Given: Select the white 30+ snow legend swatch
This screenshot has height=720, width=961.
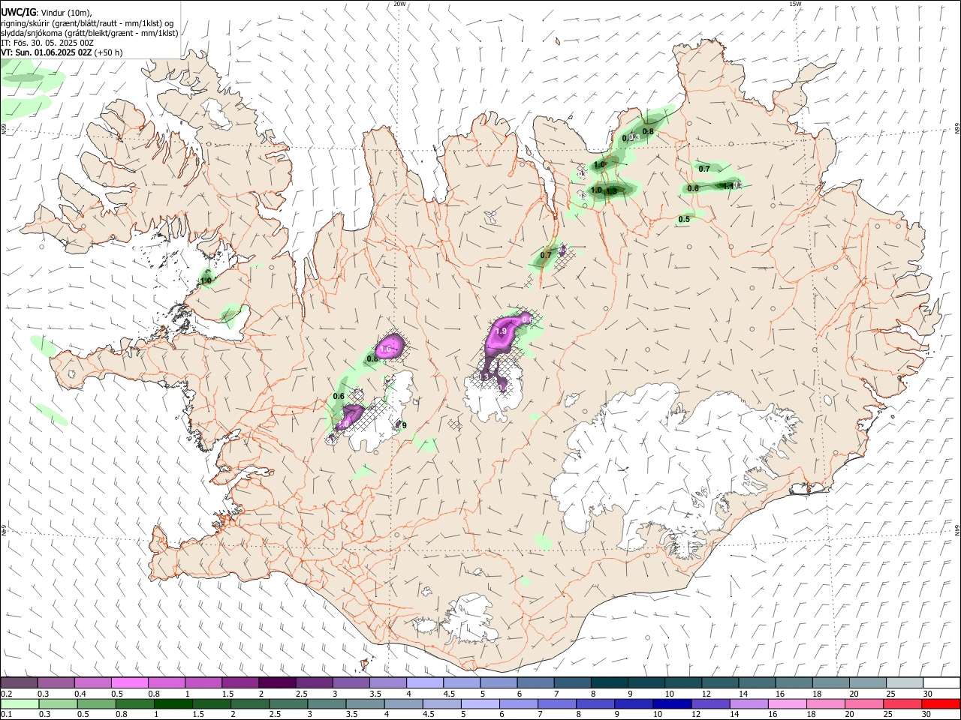Looking at the screenshot, I should point(940,682).
